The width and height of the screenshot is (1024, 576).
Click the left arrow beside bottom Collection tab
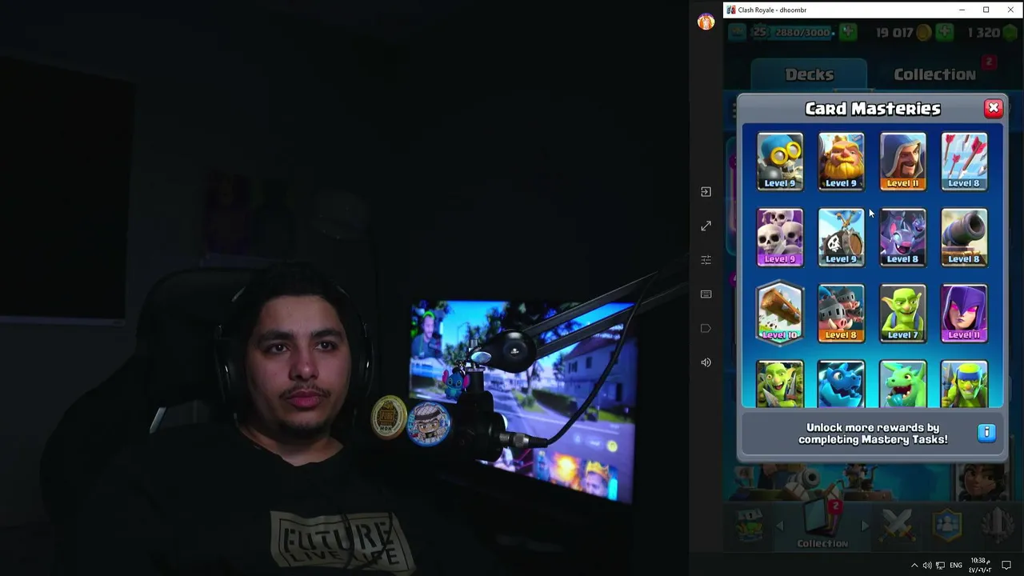point(781,526)
